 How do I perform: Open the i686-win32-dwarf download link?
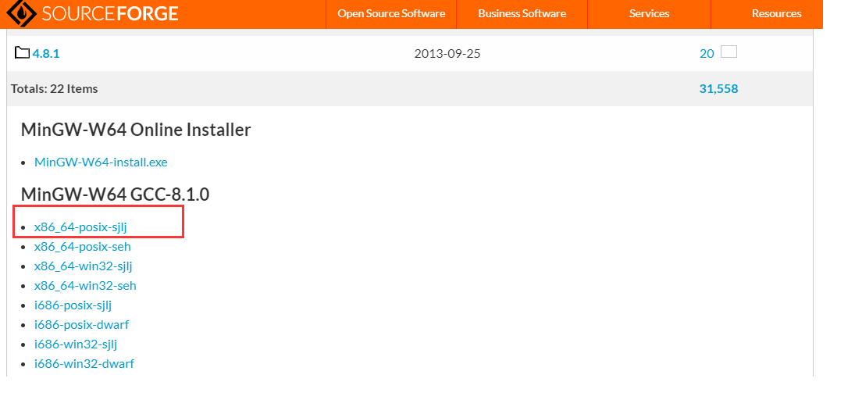84,363
